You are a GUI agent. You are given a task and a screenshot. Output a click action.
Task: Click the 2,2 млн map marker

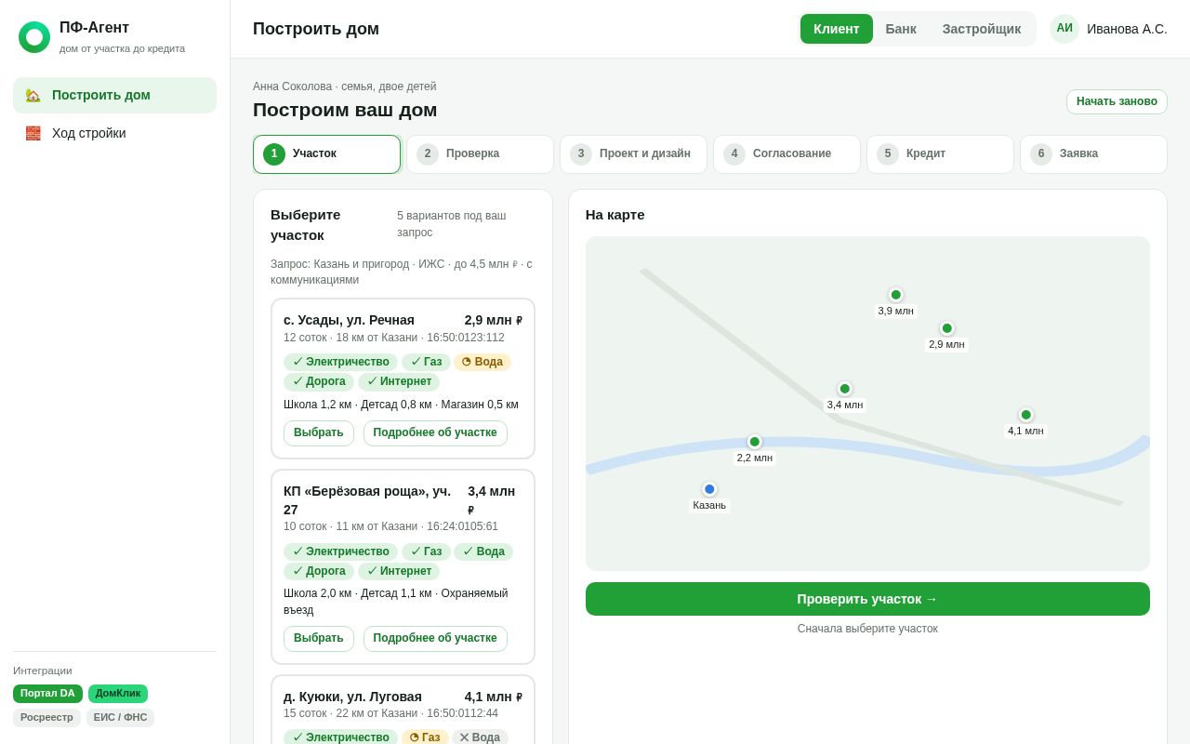(755, 442)
